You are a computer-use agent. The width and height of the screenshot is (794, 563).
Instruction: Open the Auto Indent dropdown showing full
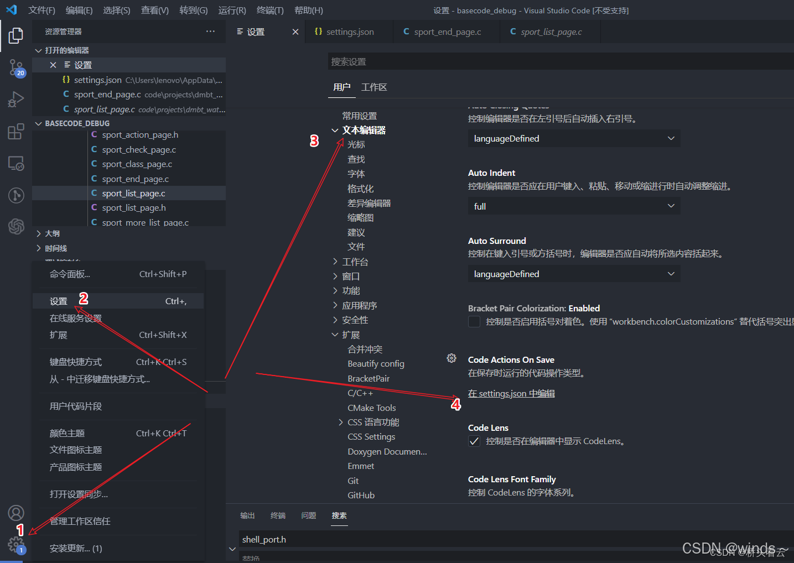coord(574,206)
